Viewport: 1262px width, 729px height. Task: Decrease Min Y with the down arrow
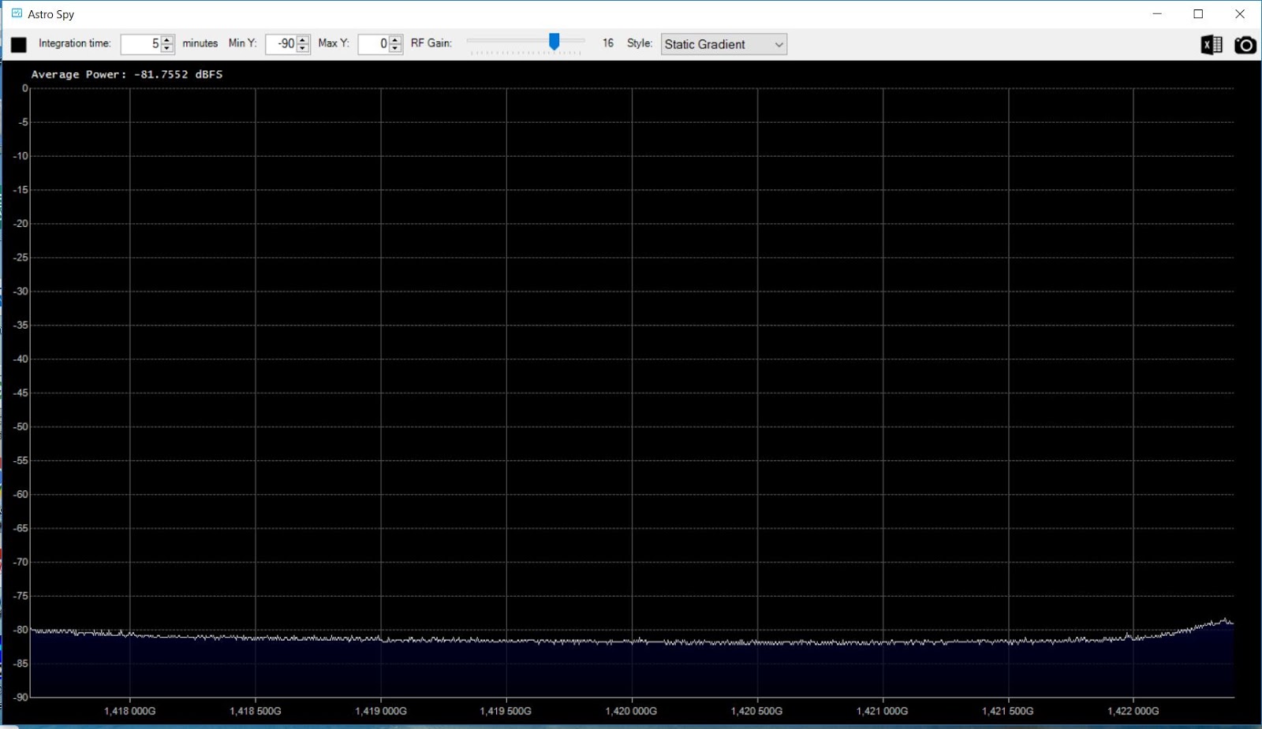(x=303, y=49)
